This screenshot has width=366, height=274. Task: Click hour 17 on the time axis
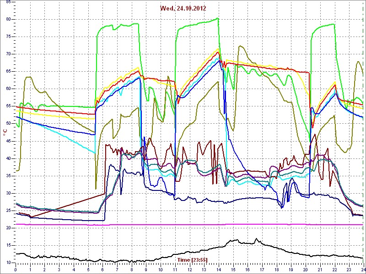pos(262,270)
